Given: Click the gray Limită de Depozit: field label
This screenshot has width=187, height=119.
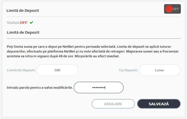Looking at the screenshot, I should pos(21,70).
